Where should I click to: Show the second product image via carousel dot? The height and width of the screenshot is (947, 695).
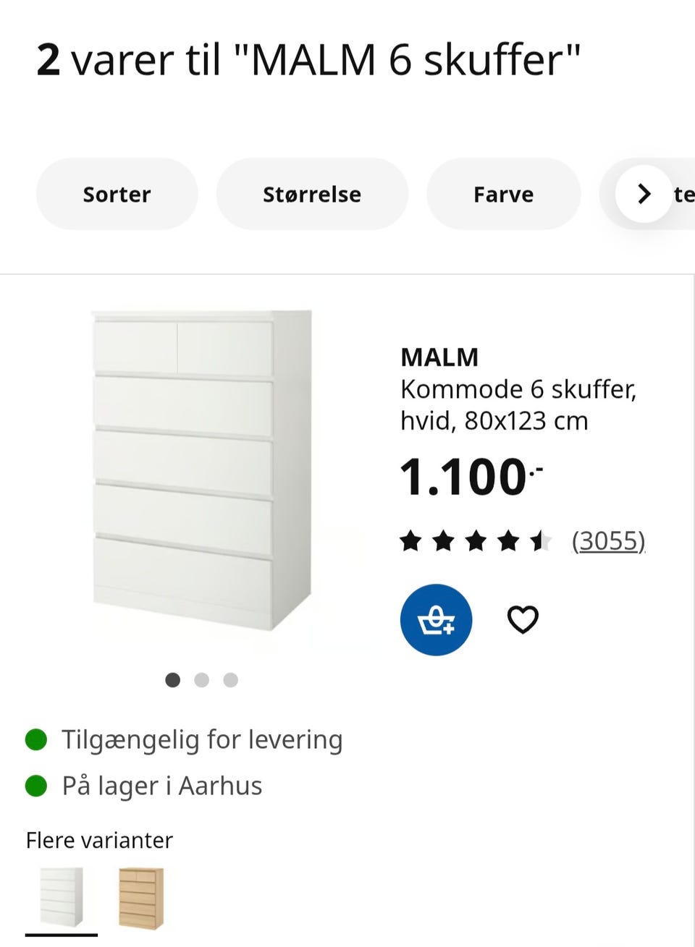[202, 680]
